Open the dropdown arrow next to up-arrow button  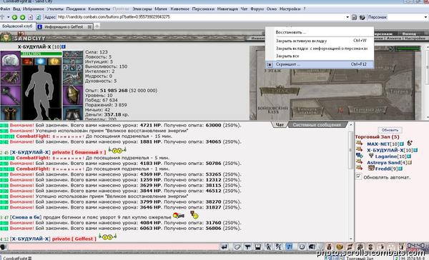(8, 17)
